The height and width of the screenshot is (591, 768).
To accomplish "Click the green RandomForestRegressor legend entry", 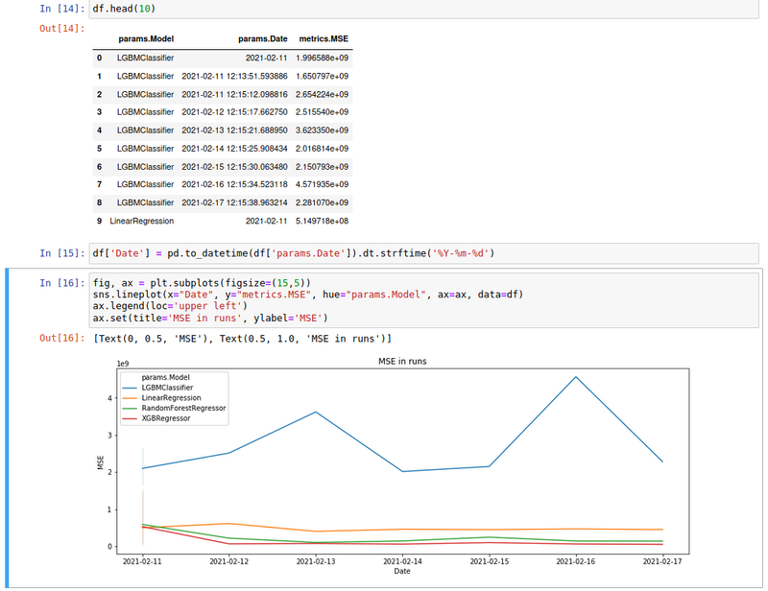I will 182,408.
